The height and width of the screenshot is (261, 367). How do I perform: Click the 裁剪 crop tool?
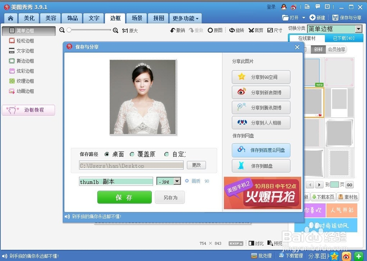point(256,30)
